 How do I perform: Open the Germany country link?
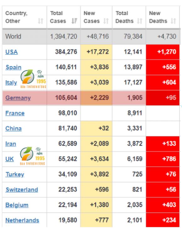point(18,98)
